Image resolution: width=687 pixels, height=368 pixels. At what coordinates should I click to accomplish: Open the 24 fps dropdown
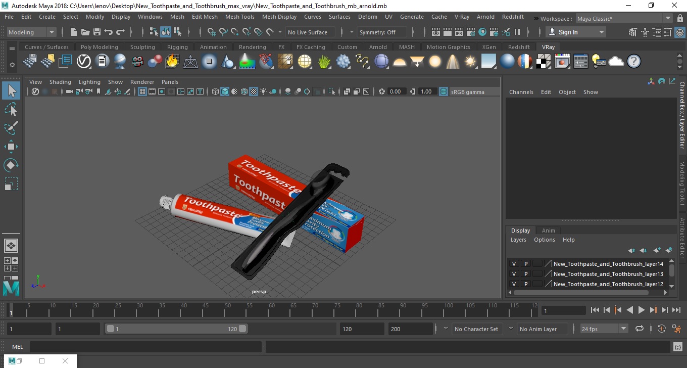tap(604, 329)
